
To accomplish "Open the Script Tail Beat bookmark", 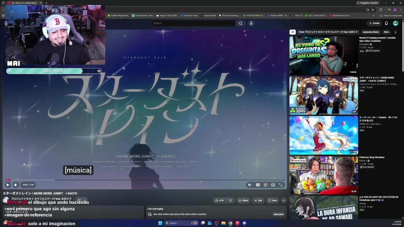I will pos(208,15).
